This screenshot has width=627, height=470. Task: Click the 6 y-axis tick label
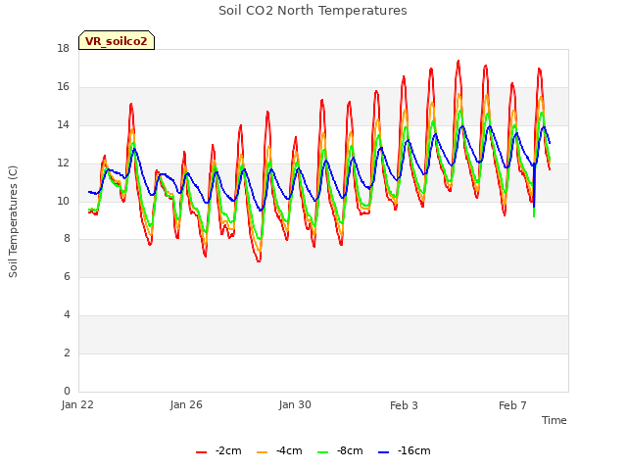pos(67,276)
